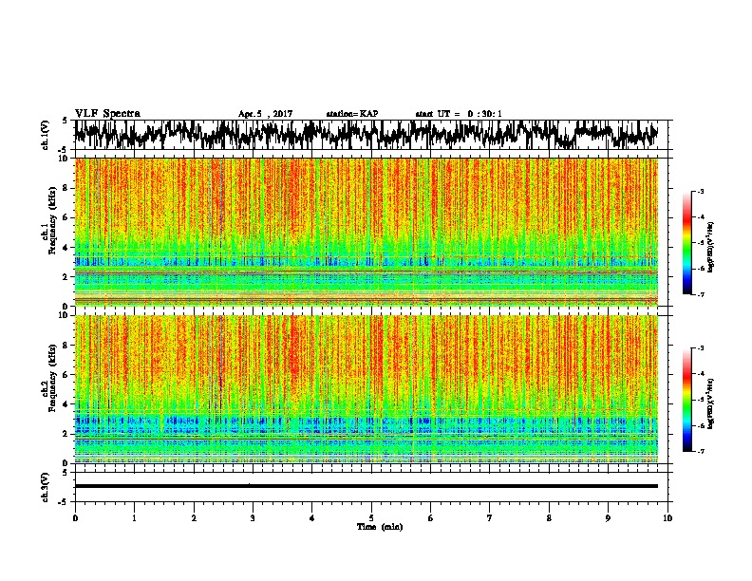Click the ch.1 spectrogram color scale bar
Viewport: 752px width, 581px height.
[686, 243]
